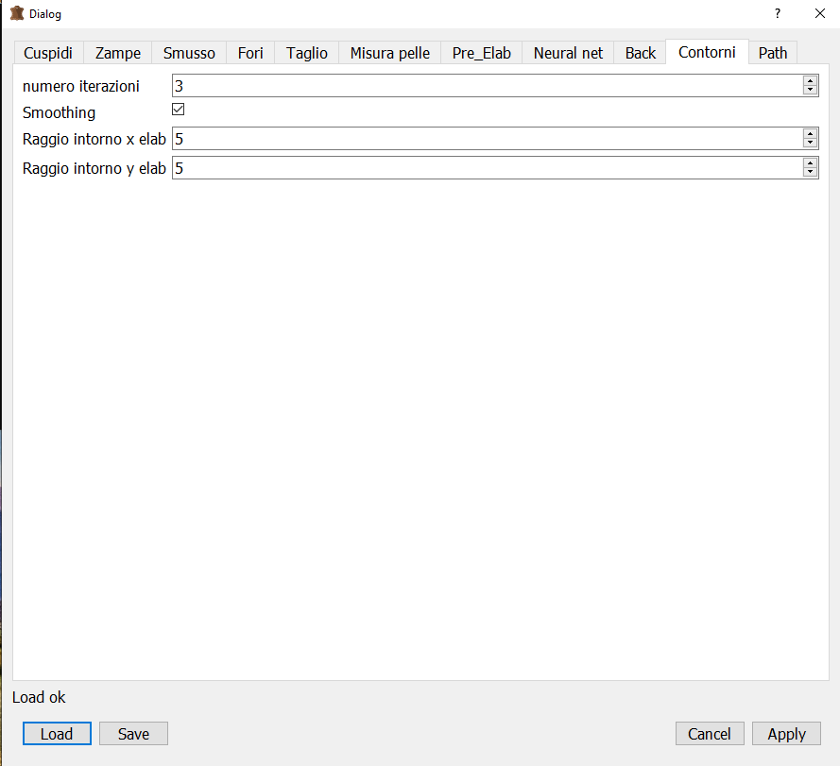This screenshot has width=840, height=766.
Task: Decrease Raggio intorno y elab value
Action: [810, 173]
